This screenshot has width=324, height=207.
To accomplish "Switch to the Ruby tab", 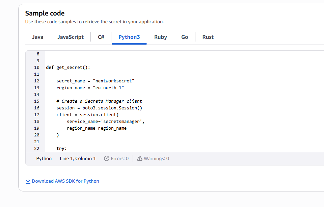I will 160,37.
